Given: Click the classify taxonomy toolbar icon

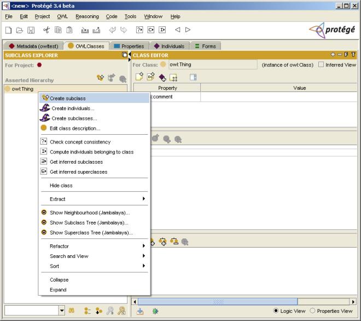Looking at the screenshot, I should 151,30.
